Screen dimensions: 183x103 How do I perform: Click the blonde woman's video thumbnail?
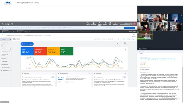(x=145, y=18)
